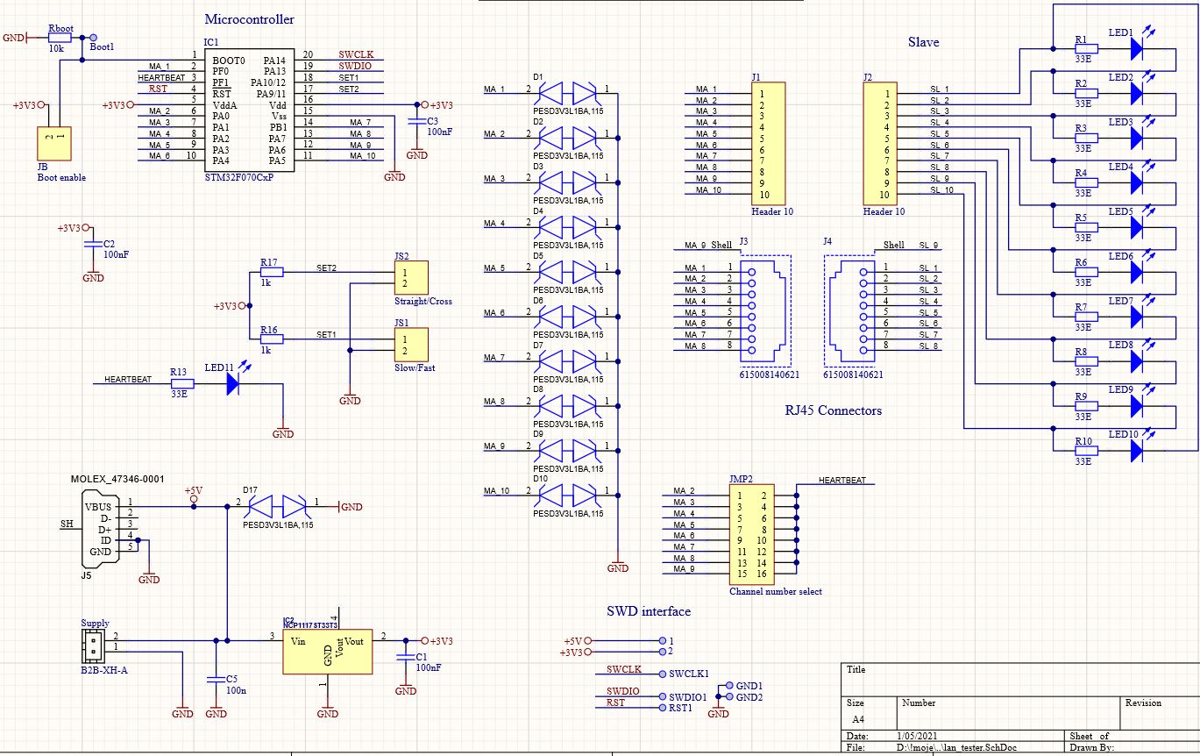
Task: Select the JS1 Slow/Fast jumper
Action: point(411,345)
